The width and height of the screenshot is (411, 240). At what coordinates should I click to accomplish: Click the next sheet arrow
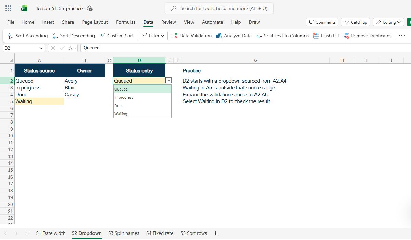click(x=16, y=233)
